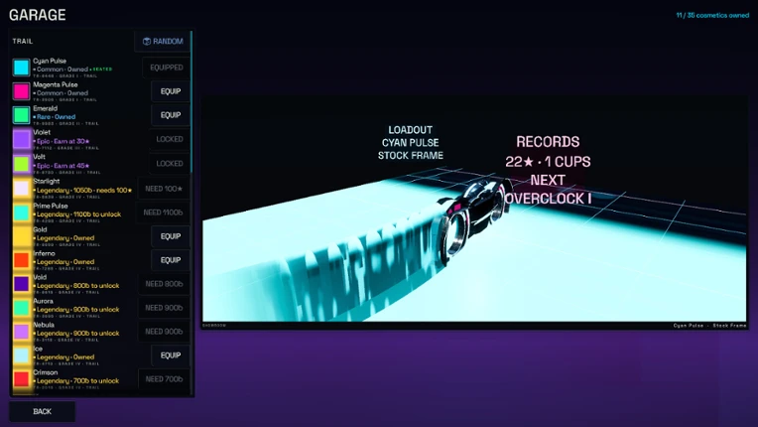
Task: Equip the Inferno trail
Action: pyautogui.click(x=171, y=260)
